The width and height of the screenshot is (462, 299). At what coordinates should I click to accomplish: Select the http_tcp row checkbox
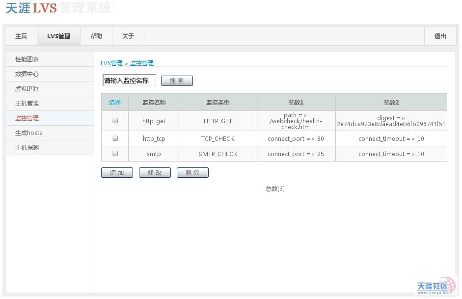(115, 138)
